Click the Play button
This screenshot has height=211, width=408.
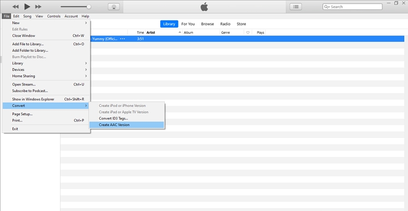27,7
